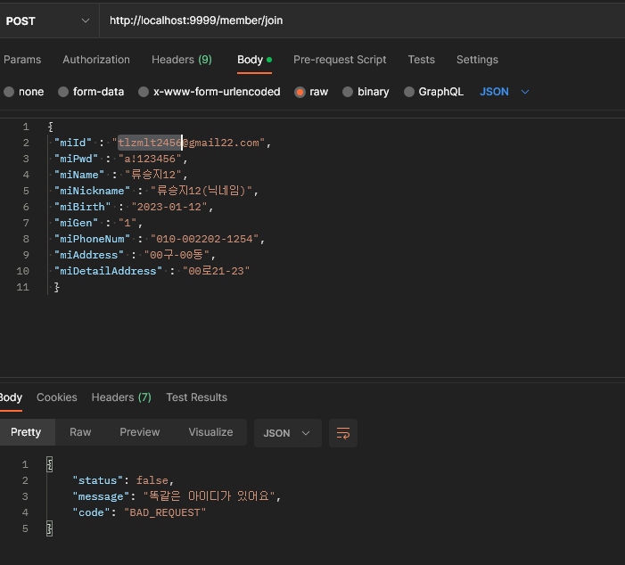Select the request Body tab
Screen dimensions: 625x565
pyautogui.click(x=254, y=60)
